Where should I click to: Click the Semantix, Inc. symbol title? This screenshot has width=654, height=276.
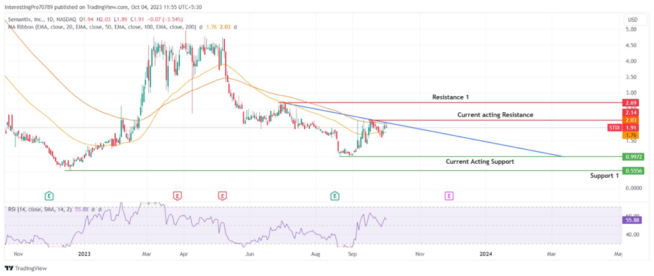(27, 19)
